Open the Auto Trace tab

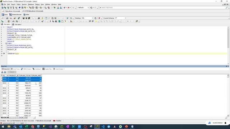point(15,69)
